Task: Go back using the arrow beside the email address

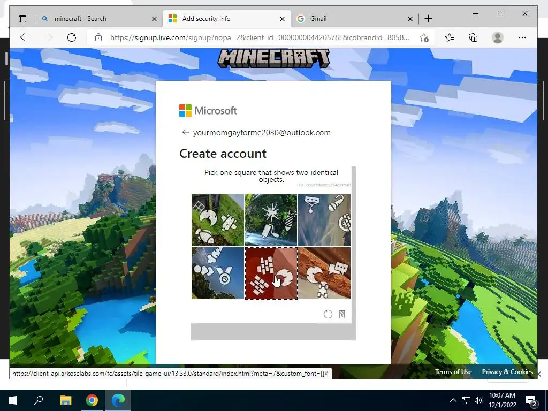Action: 185,132
